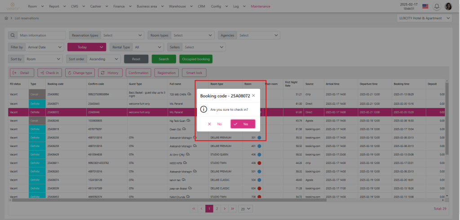Click the info icon in the dialog
Screen dimensions: 460x220
203,109
